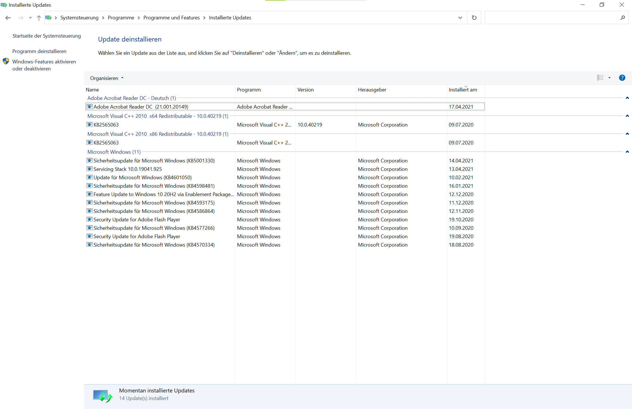Collapse the Microsoft Windows (11) group
This screenshot has width=632, height=409.
tap(627, 152)
